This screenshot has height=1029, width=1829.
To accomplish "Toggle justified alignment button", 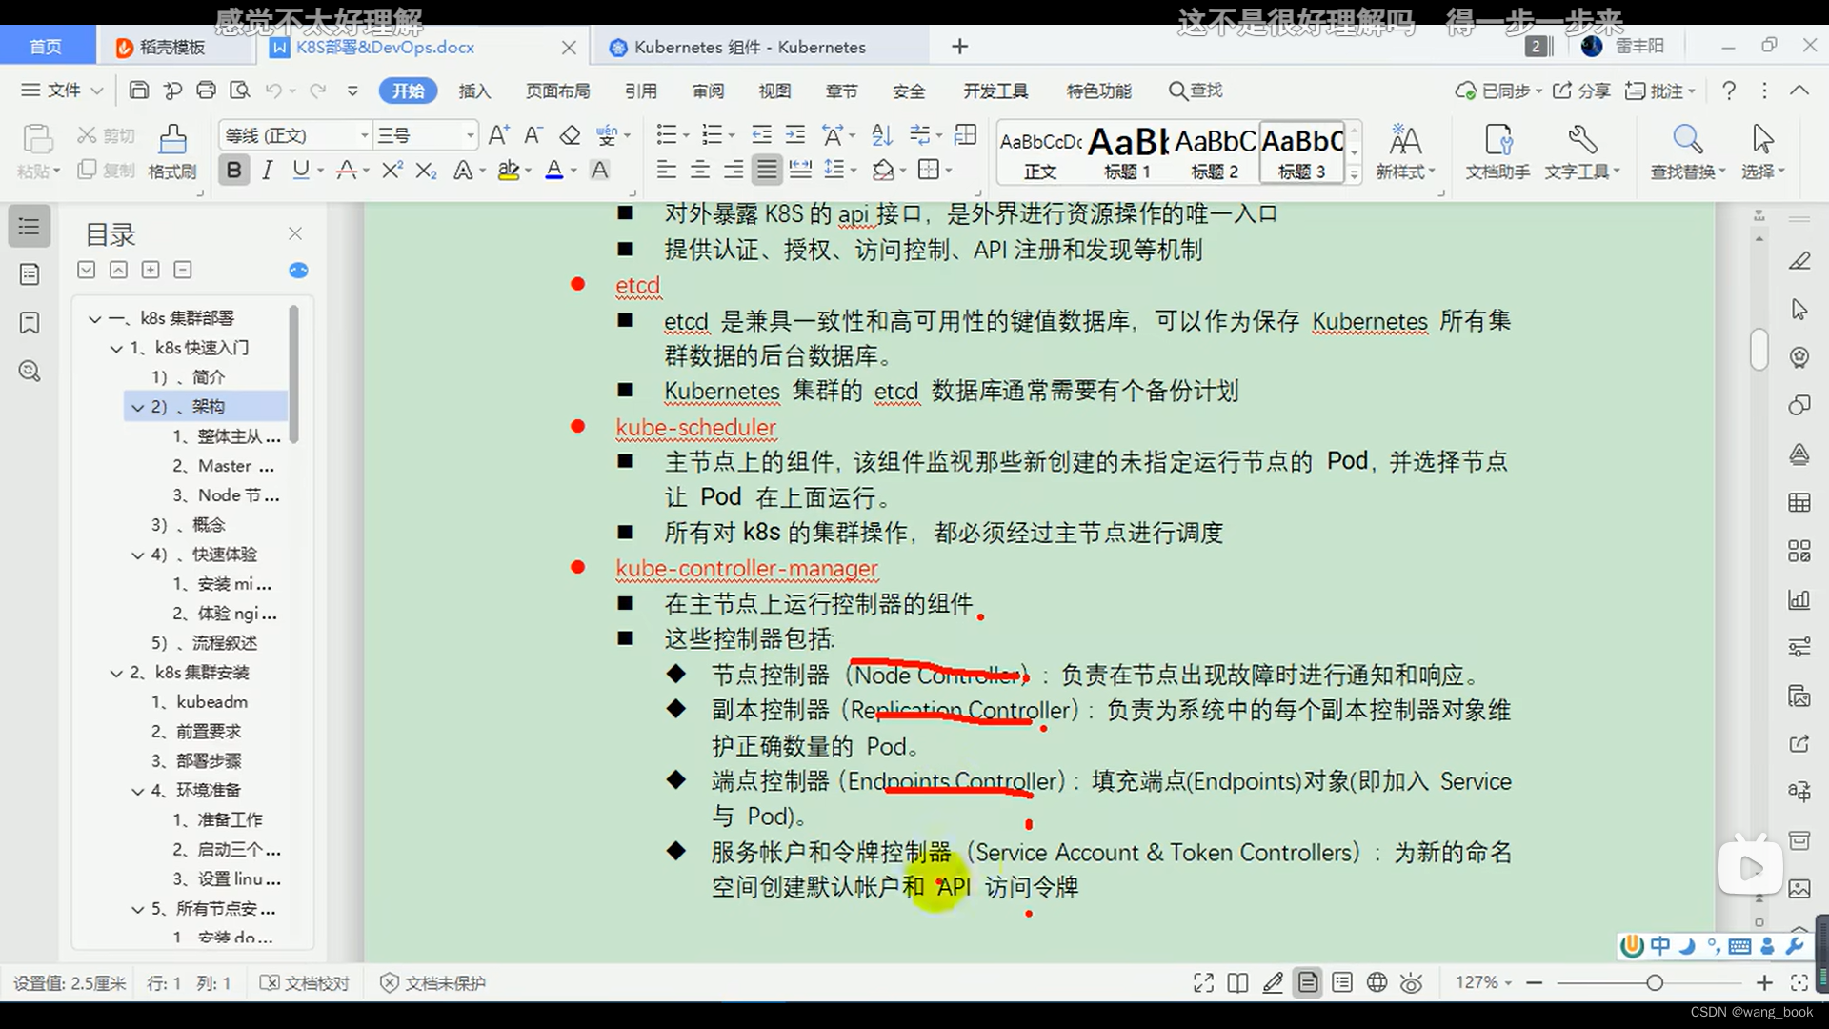I will click(767, 171).
